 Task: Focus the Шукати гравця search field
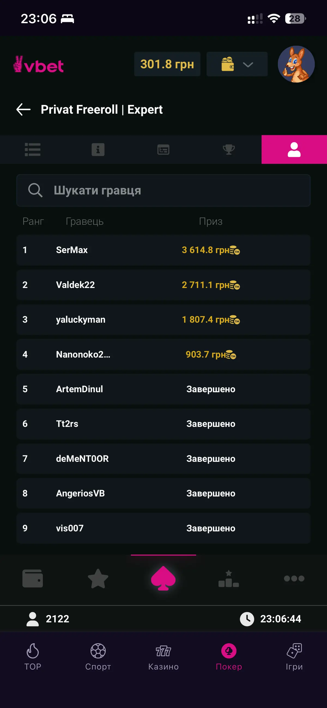(163, 190)
